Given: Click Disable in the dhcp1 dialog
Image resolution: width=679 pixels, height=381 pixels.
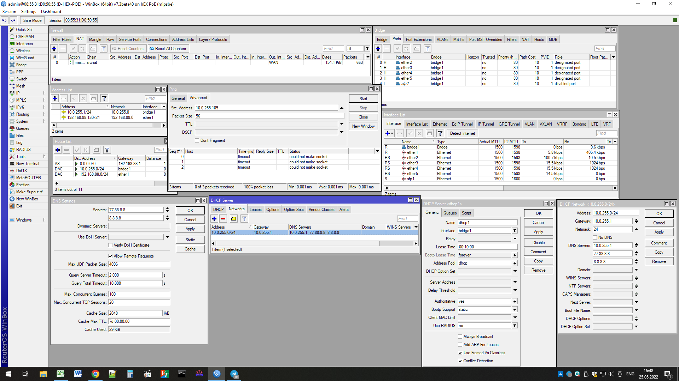Looking at the screenshot, I should 538,243.
